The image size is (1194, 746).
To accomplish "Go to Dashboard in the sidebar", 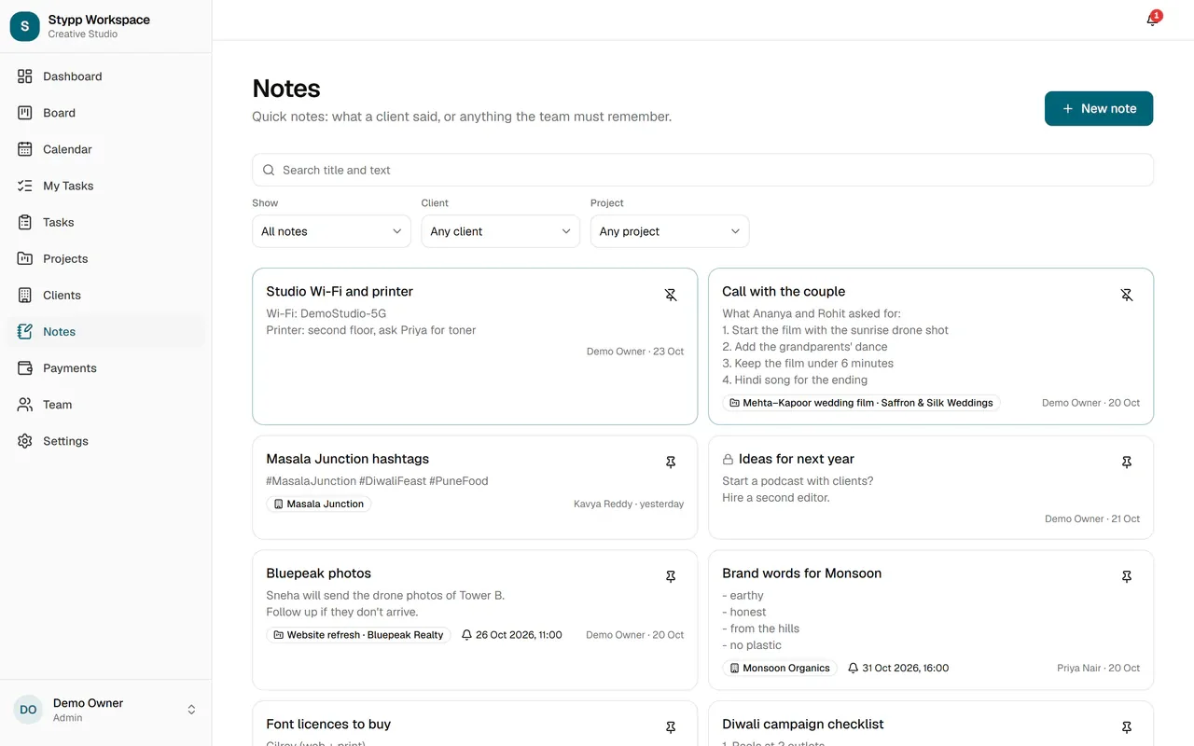I will [x=105, y=76].
